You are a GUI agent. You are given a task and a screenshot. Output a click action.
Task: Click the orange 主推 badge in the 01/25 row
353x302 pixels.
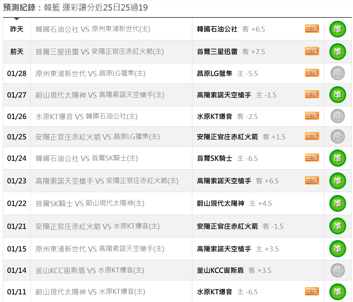312,136
